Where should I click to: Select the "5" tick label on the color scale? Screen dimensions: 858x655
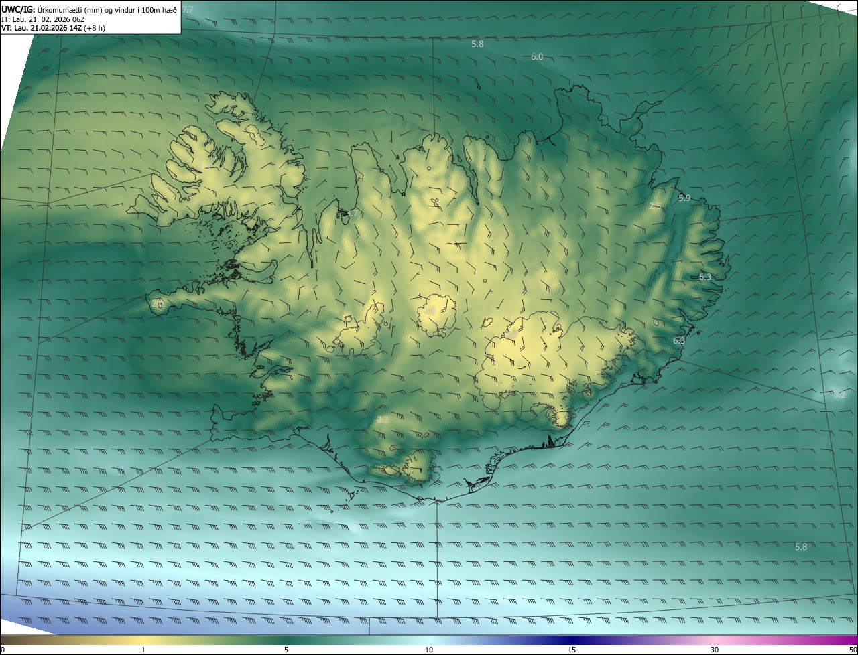[286, 650]
